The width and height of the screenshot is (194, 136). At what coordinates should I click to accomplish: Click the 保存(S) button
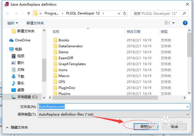(x=146, y=126)
